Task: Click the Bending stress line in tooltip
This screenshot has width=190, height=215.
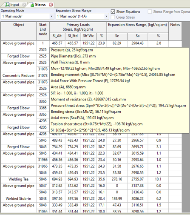Action: click(86, 112)
